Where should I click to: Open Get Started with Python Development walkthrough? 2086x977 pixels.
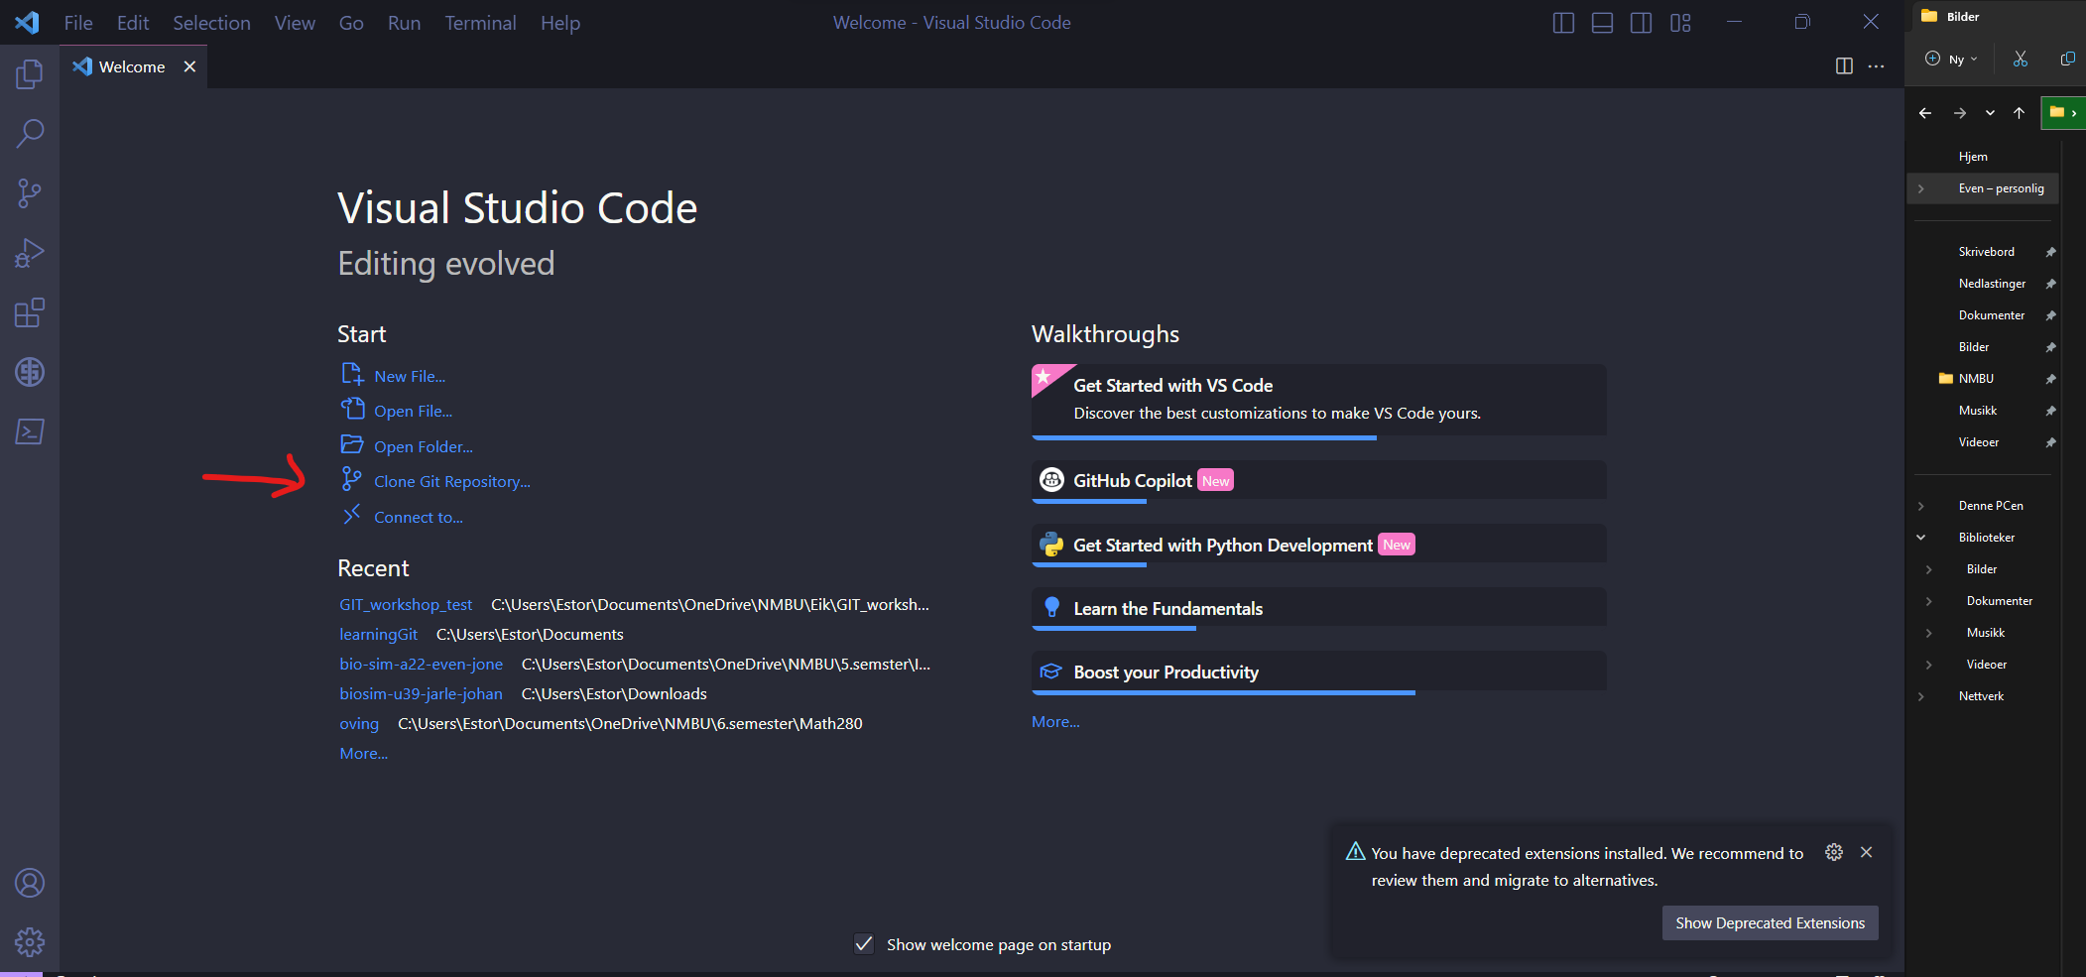(1318, 545)
